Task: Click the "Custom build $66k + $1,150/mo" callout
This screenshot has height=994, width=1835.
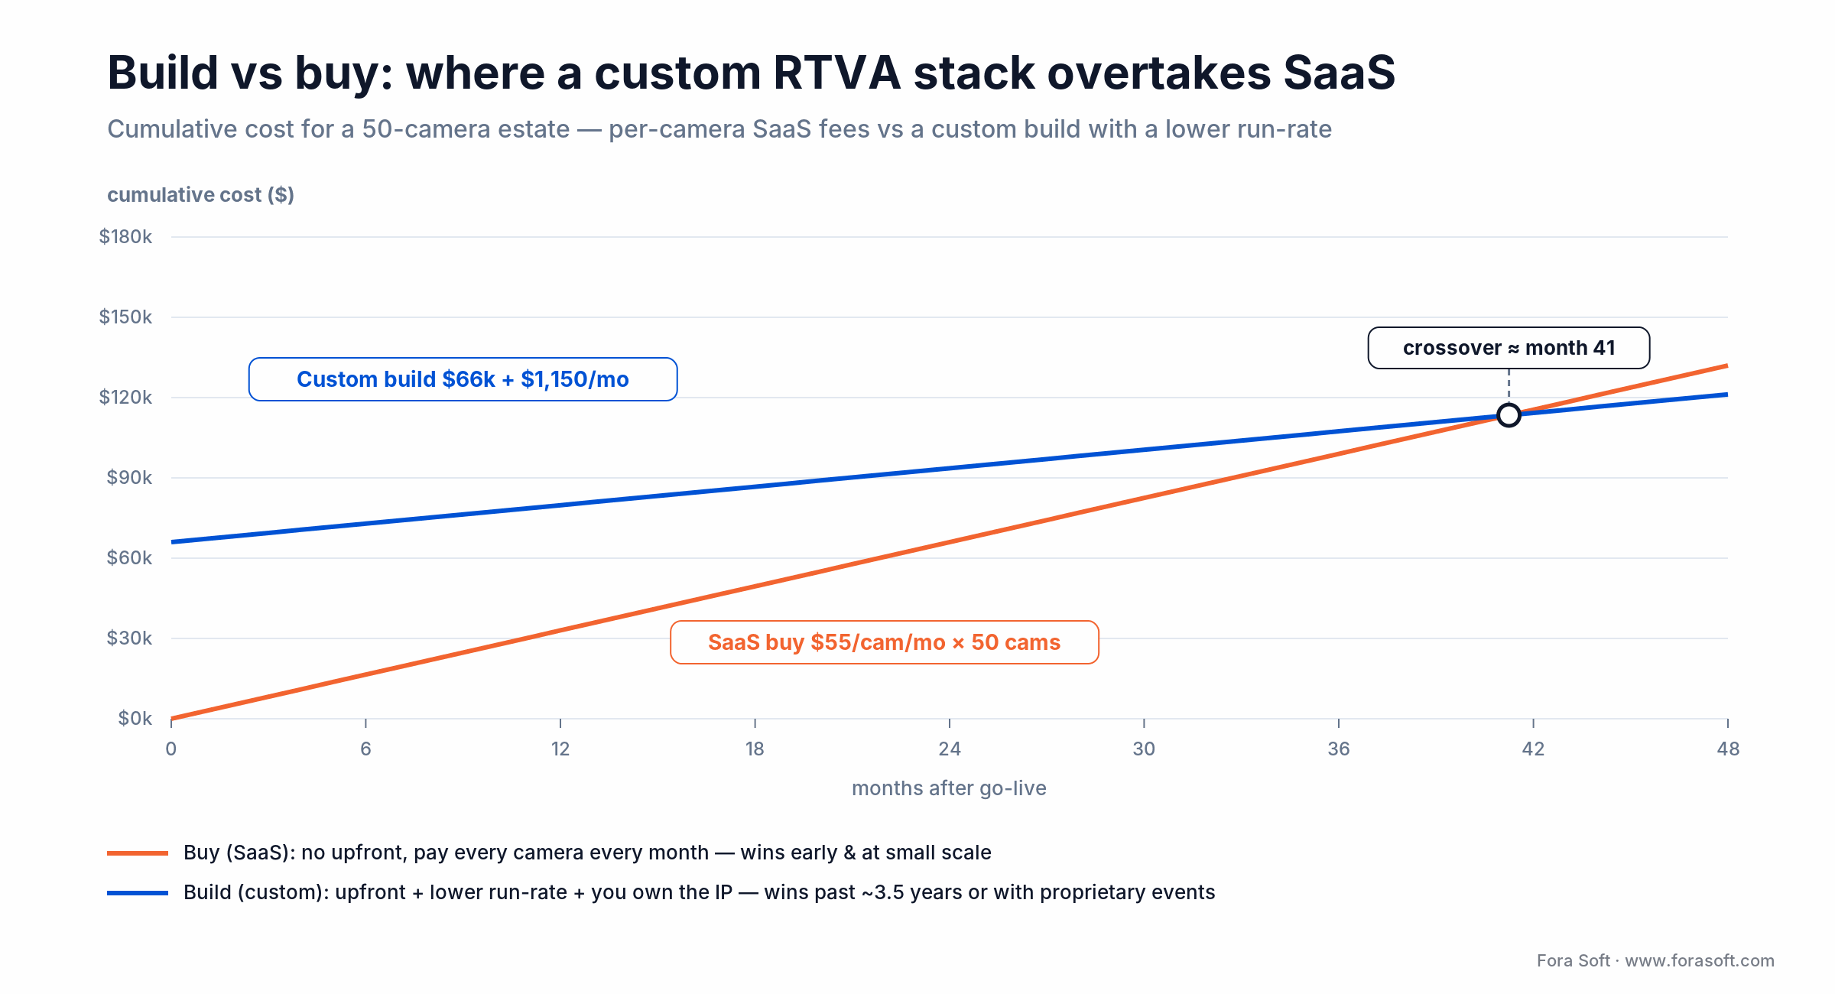Action: click(x=463, y=379)
